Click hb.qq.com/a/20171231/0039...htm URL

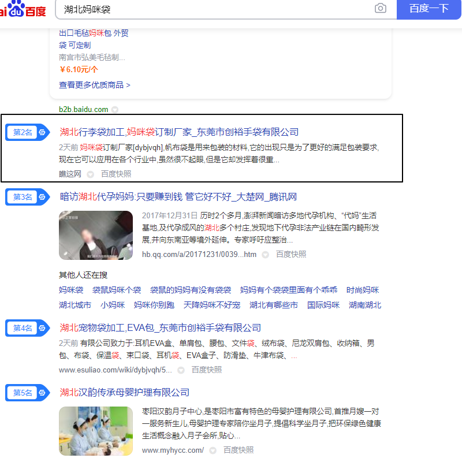(x=199, y=254)
